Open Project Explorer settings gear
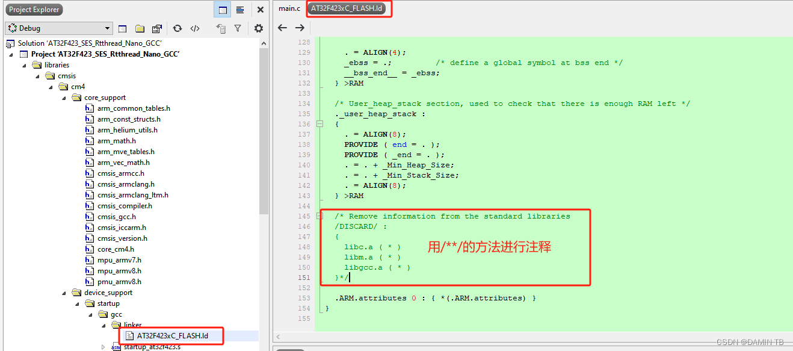The image size is (793, 351). (259, 28)
